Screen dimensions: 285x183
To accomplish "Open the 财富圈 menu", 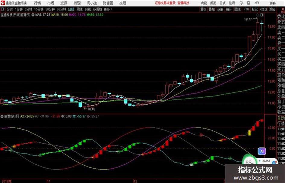I will tap(108, 3).
